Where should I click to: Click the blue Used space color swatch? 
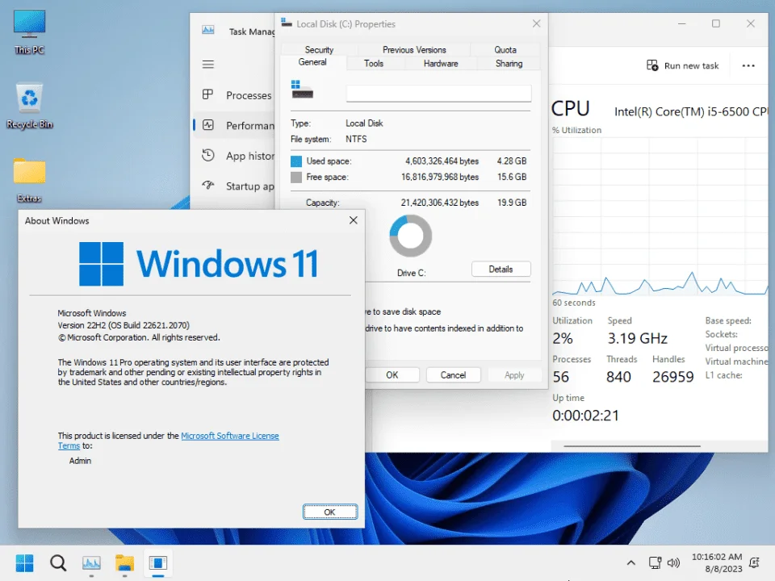pos(296,161)
